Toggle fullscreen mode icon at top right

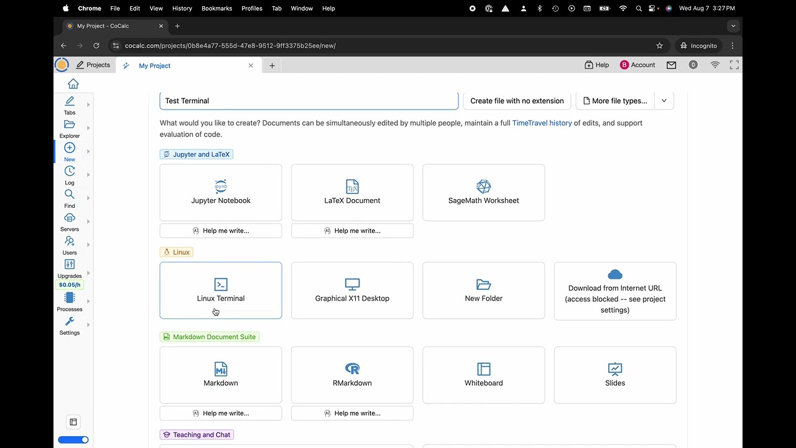[x=734, y=65]
